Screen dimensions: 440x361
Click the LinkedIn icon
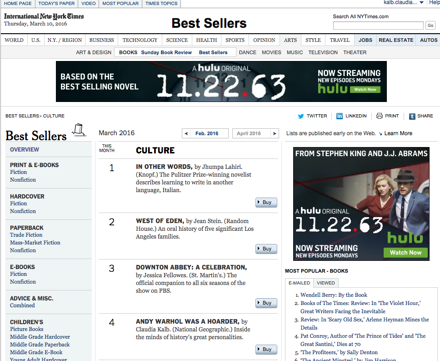point(339,116)
